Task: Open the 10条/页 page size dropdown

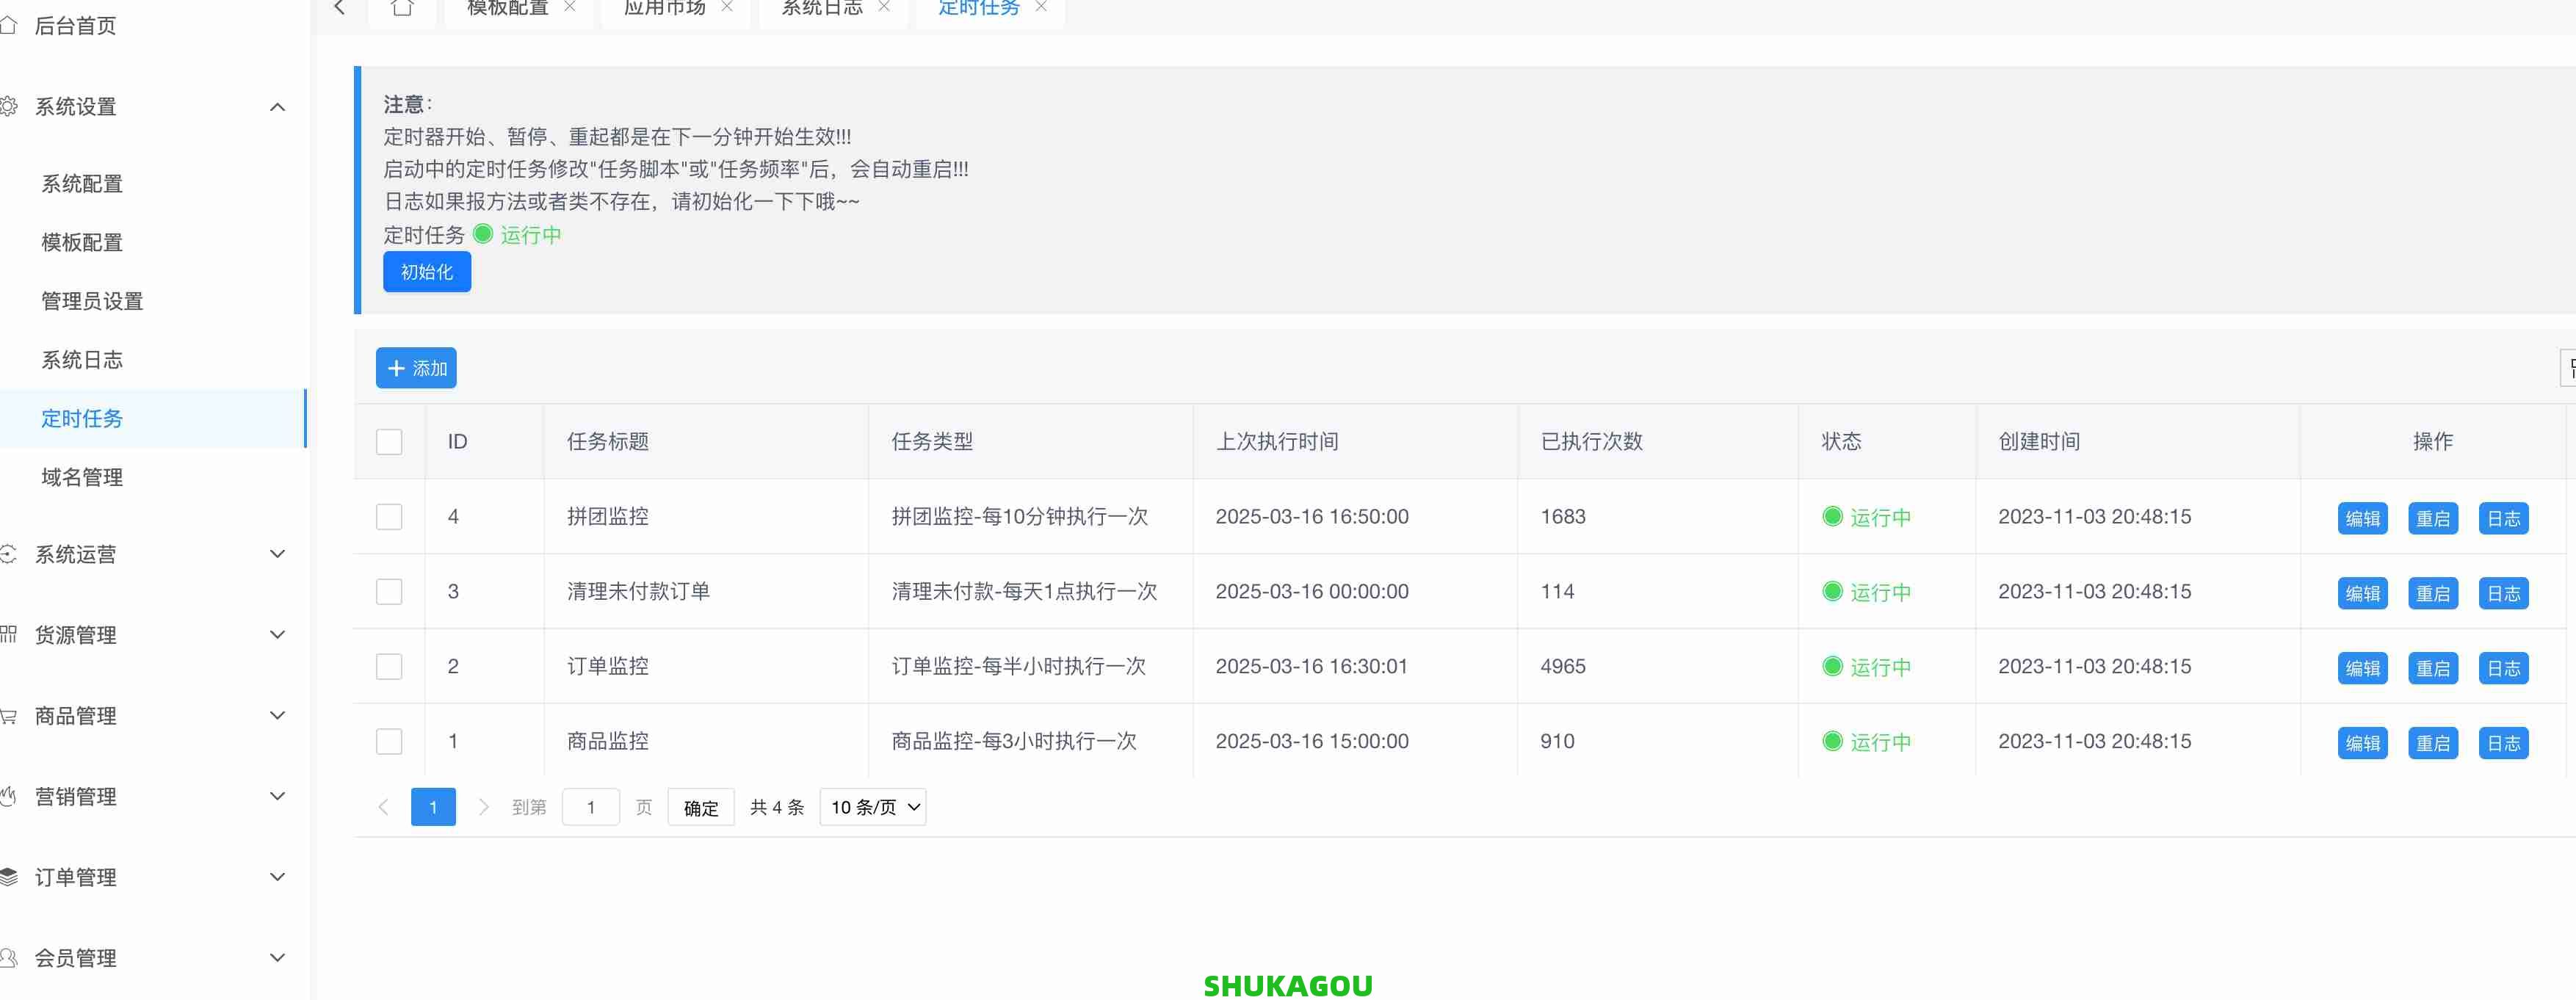Action: 871,807
